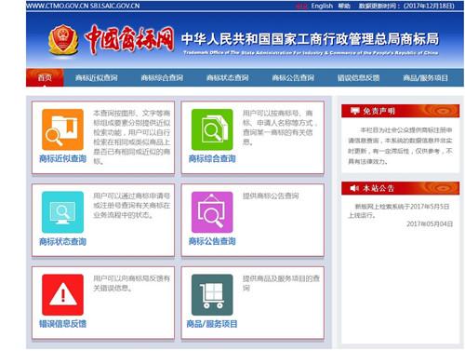Click the monitor icon beside 免责声明
The height and width of the screenshot is (351, 465).
354,111
